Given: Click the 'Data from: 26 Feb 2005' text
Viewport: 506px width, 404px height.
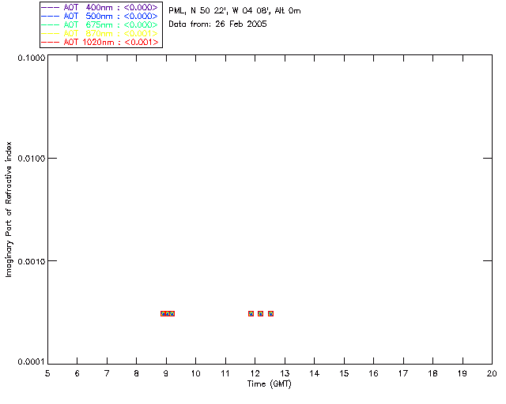Looking at the screenshot, I should pos(217,24).
